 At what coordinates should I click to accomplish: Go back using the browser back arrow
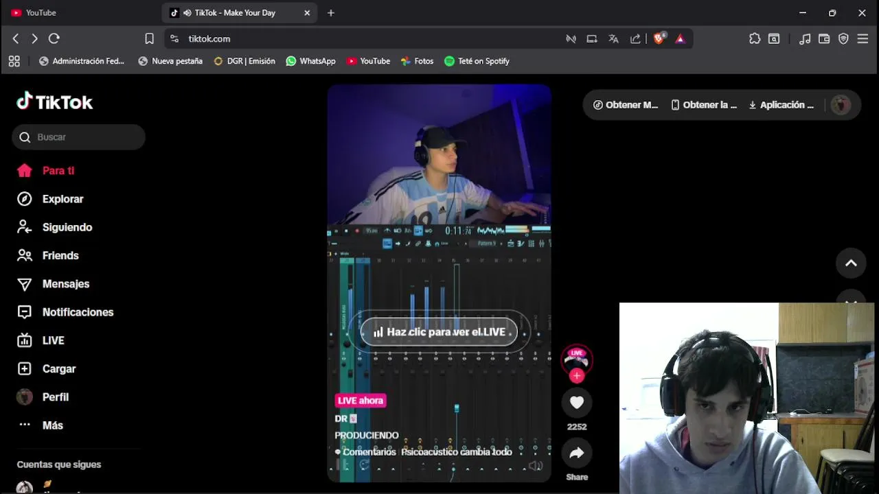[x=16, y=39]
